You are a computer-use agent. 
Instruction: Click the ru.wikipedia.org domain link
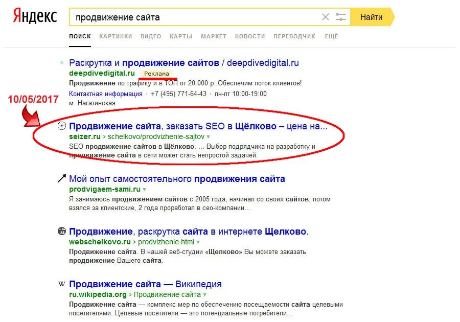(x=98, y=294)
